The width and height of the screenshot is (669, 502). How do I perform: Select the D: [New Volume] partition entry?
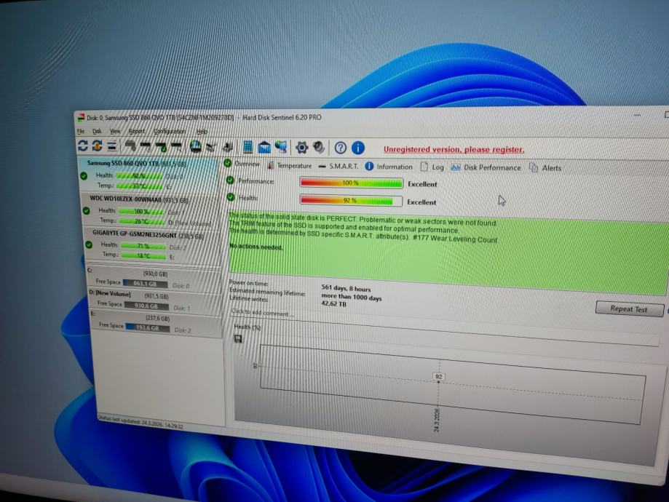155,300
